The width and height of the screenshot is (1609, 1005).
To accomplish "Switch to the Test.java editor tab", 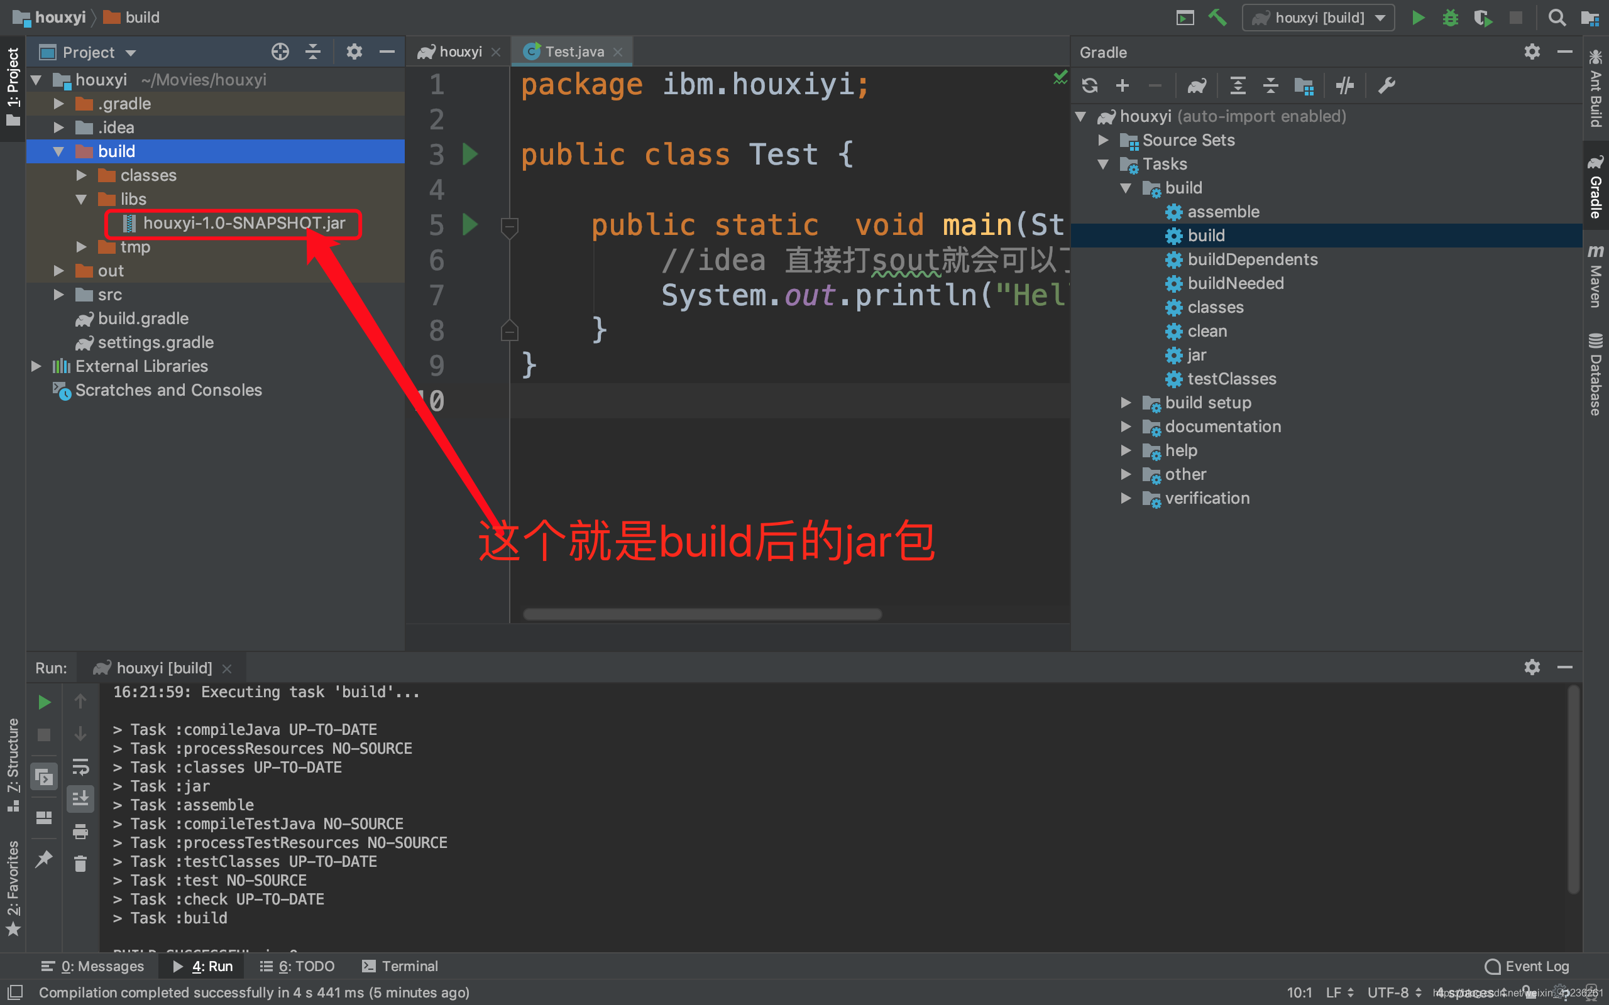I will coord(574,52).
